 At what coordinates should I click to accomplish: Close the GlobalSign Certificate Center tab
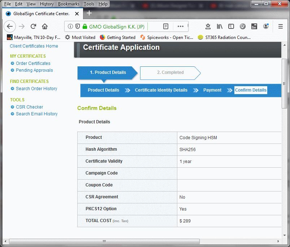click(x=77, y=14)
